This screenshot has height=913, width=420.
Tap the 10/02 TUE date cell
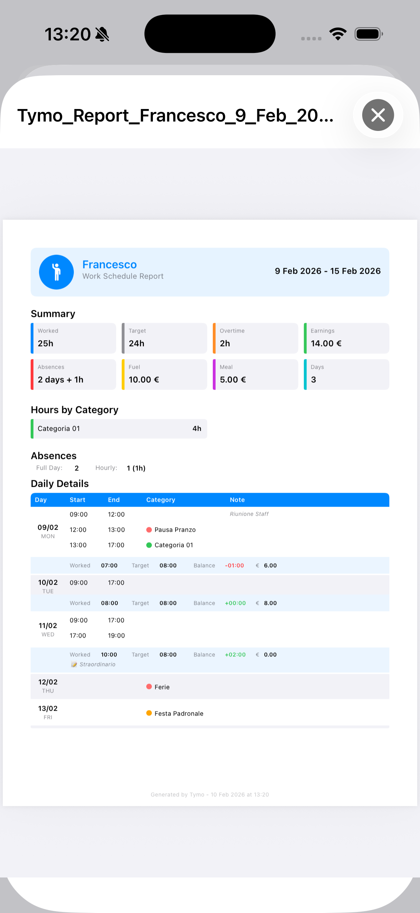[48, 586]
